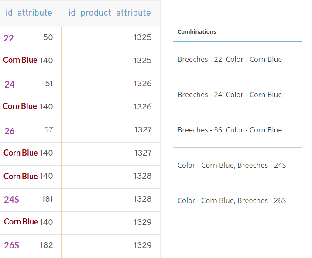312x258 pixels.
Task: Click the id_attribute value 57
Action: (x=48, y=129)
